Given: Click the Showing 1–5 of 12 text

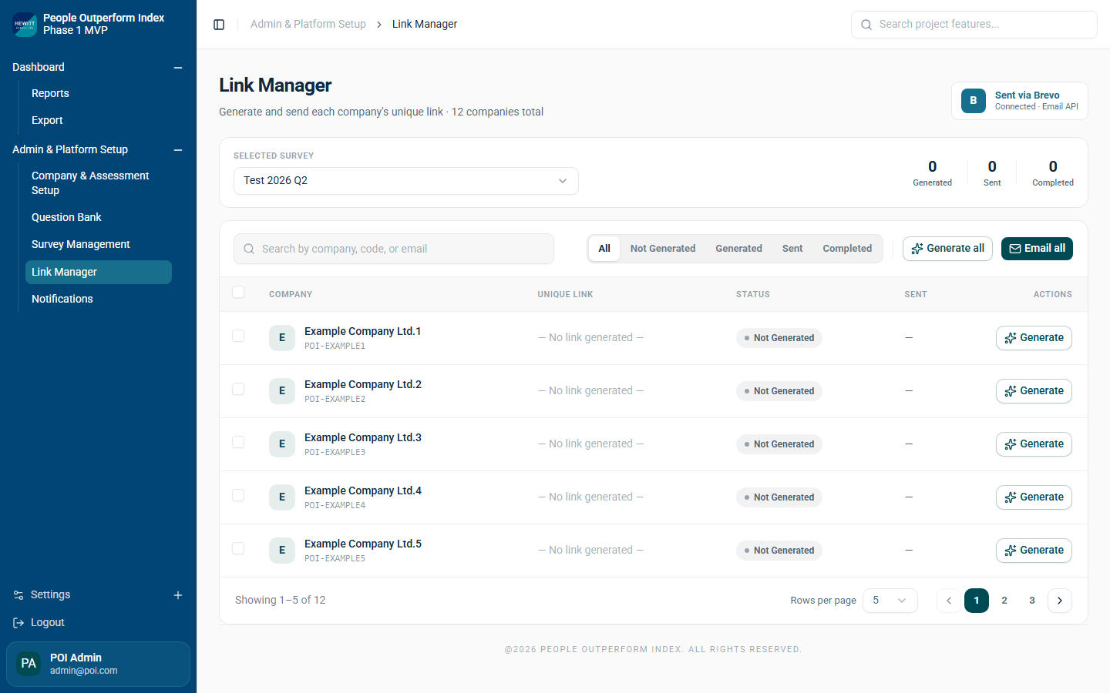Looking at the screenshot, I should point(281,601).
